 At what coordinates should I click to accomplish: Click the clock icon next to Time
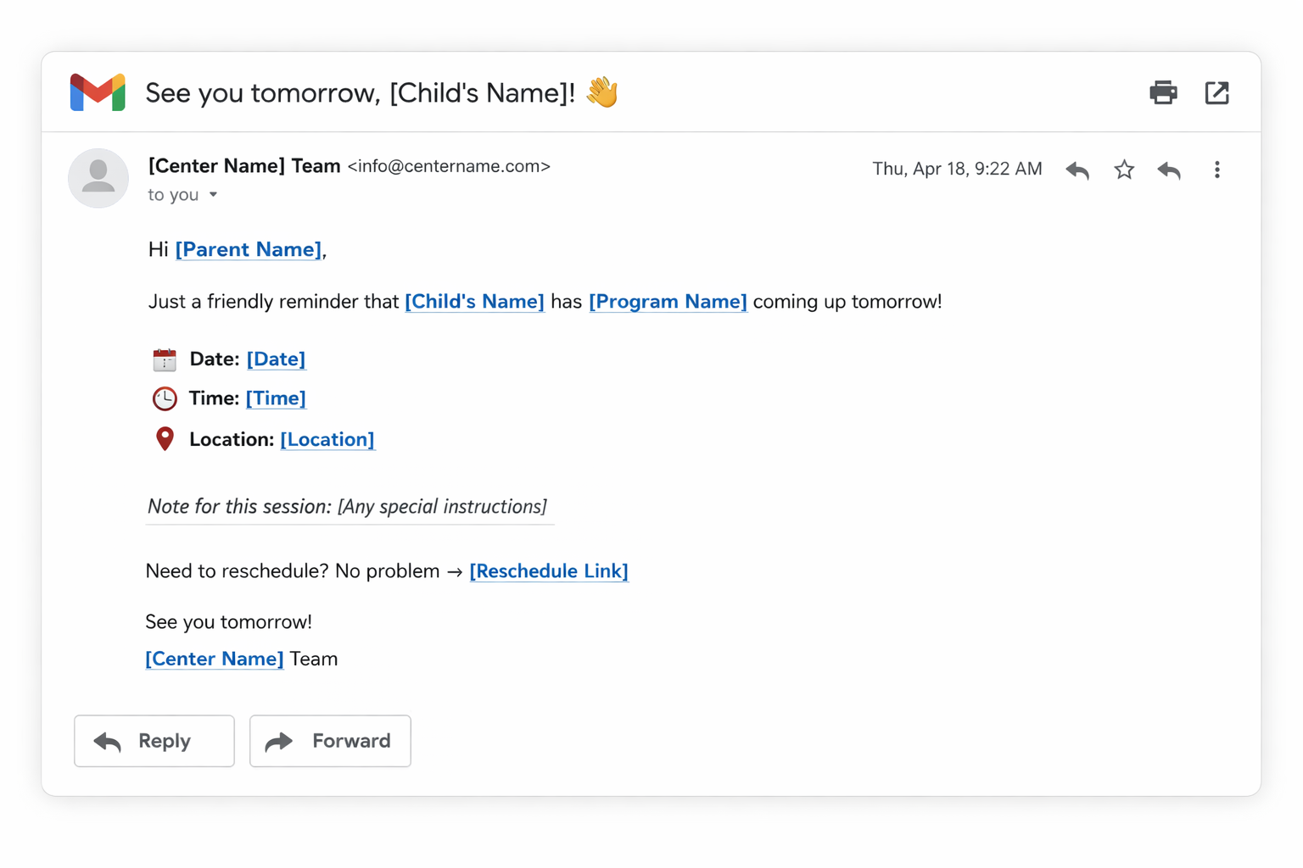click(165, 398)
